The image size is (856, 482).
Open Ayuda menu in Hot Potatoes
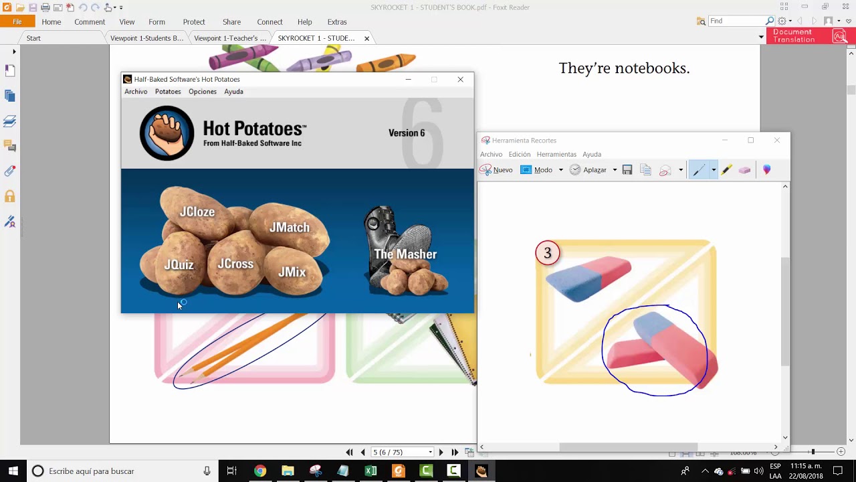[233, 92]
